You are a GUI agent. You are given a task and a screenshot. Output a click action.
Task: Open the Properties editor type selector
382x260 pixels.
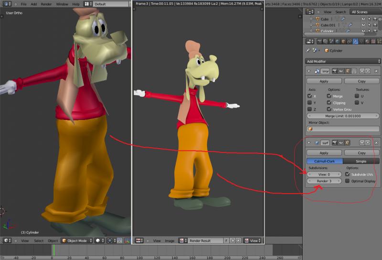point(310,42)
